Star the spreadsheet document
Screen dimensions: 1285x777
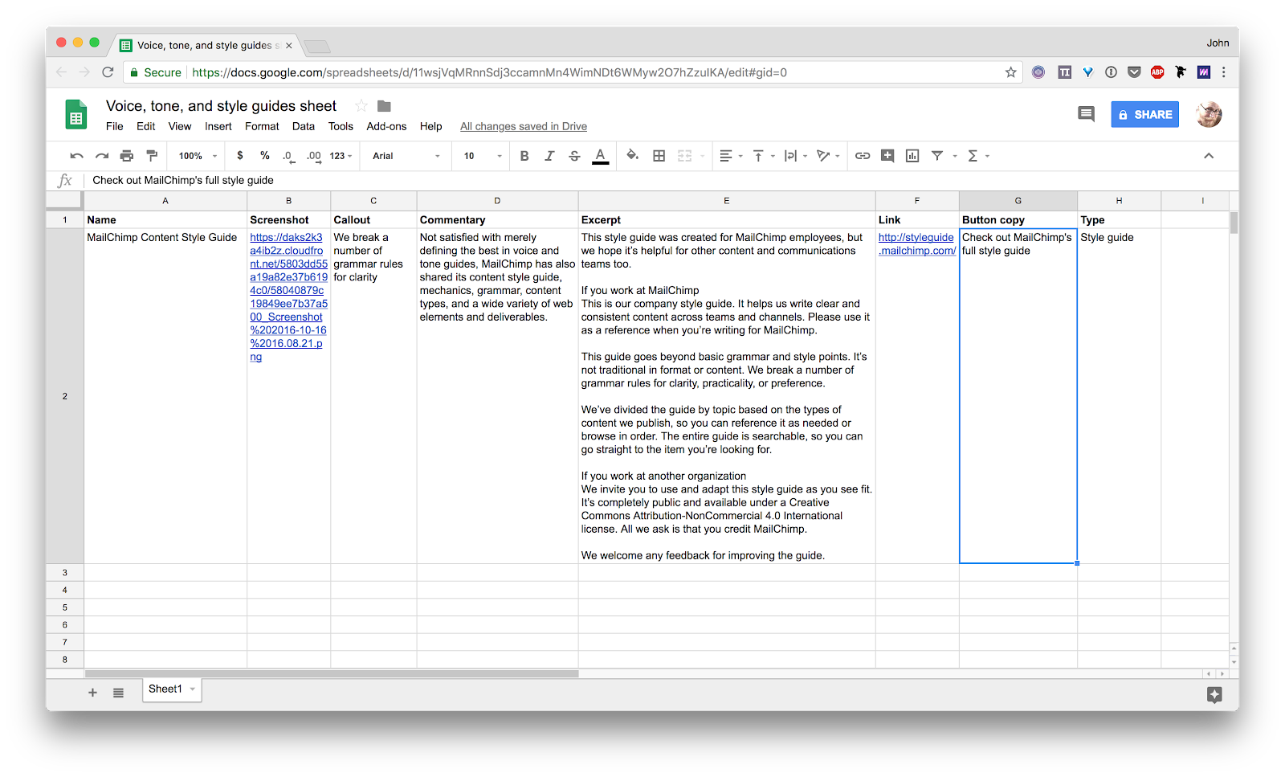(x=361, y=106)
